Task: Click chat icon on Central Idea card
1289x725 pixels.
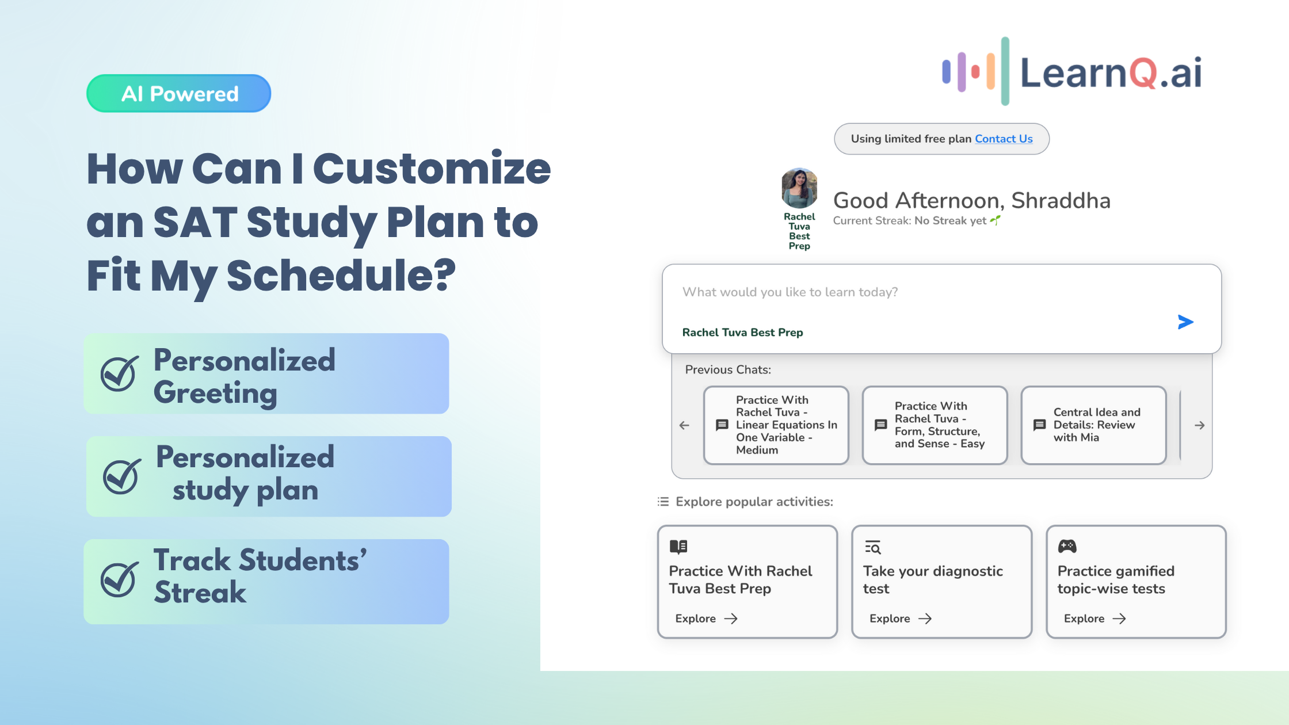Action: click(x=1039, y=425)
